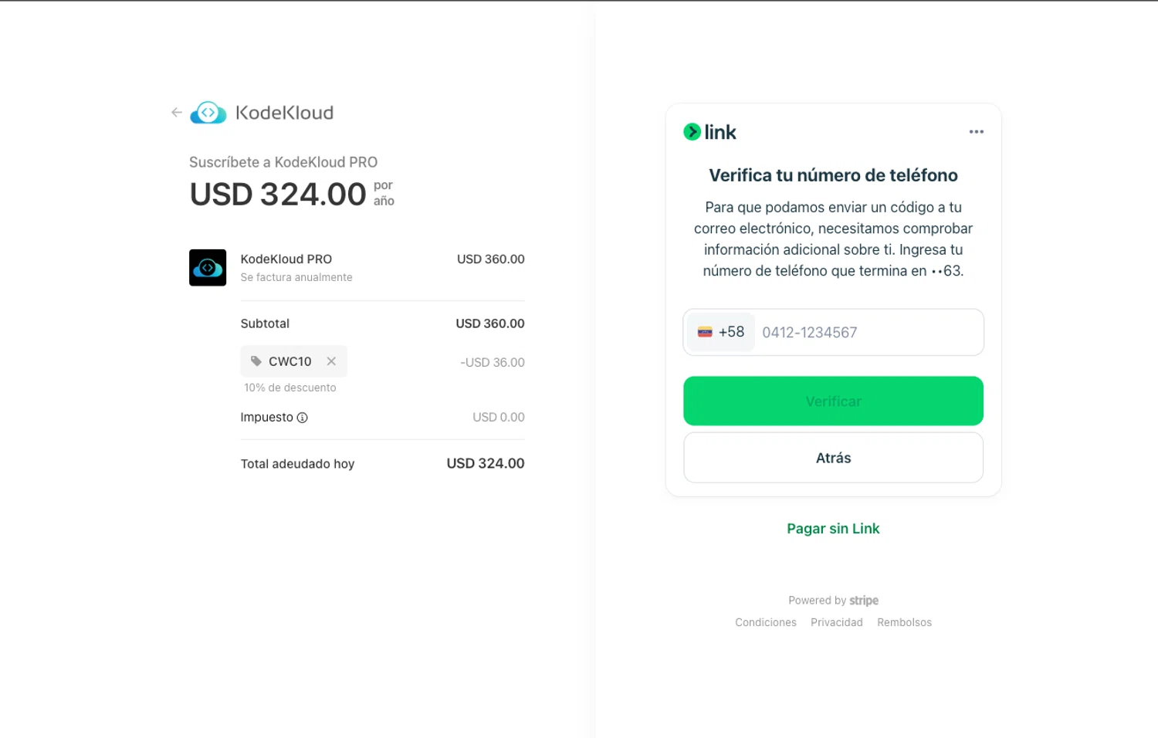Viewport: 1158px width, 738px height.
Task: Click the 10% de descuento label
Action: tap(290, 388)
